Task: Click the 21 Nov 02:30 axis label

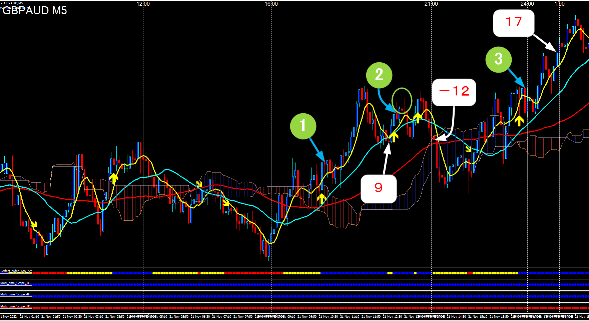Action: pyautogui.click(x=72, y=317)
